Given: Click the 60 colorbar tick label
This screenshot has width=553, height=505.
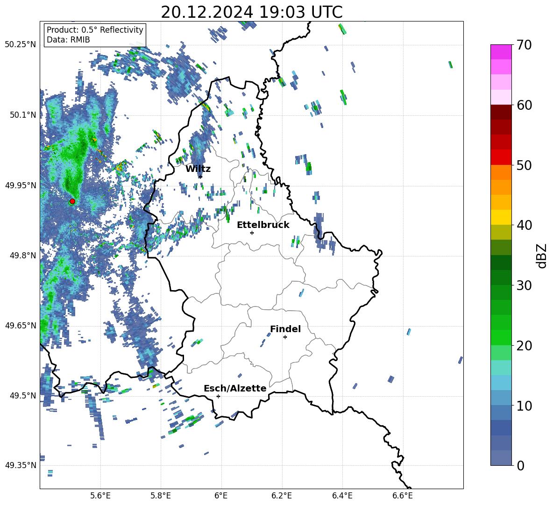Looking at the screenshot, I should [524, 105].
